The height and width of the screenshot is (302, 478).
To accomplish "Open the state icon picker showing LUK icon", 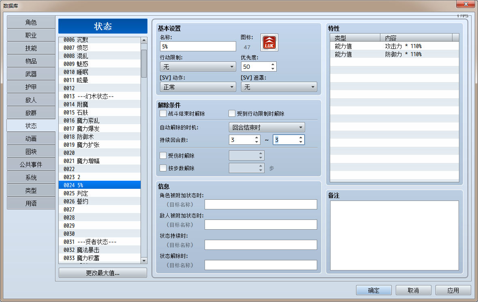I will (269, 42).
